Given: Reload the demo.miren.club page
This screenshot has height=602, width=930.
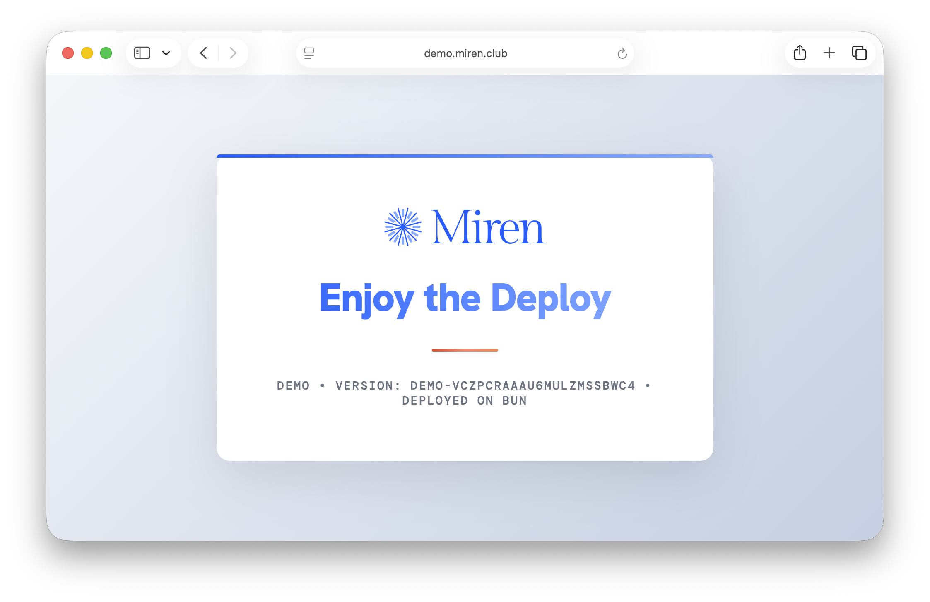Looking at the screenshot, I should pos(622,53).
